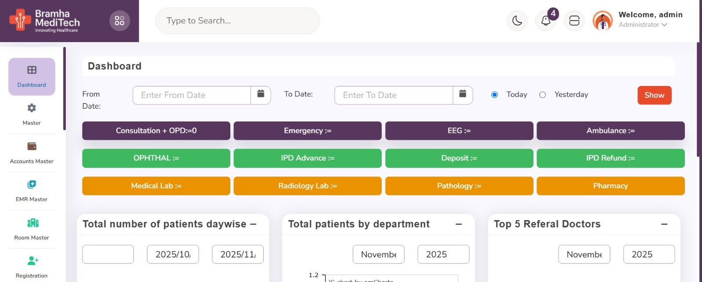702x282 pixels.
Task: Click the Pharmacy tile button
Action: tap(610, 186)
